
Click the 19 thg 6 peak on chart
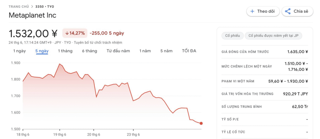pyautogui.click(x=60, y=64)
